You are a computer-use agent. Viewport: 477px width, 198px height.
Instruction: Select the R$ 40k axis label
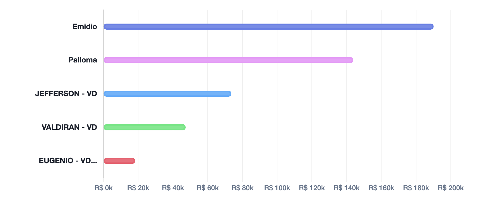coord(173,188)
